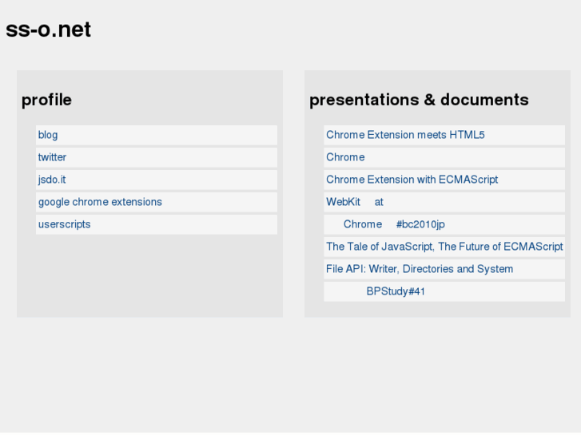
Task: Open the blog link
Action: click(x=48, y=135)
